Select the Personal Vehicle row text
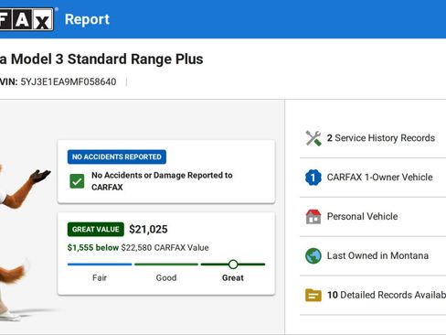The width and height of the screenshot is (446, 335). click(x=362, y=216)
